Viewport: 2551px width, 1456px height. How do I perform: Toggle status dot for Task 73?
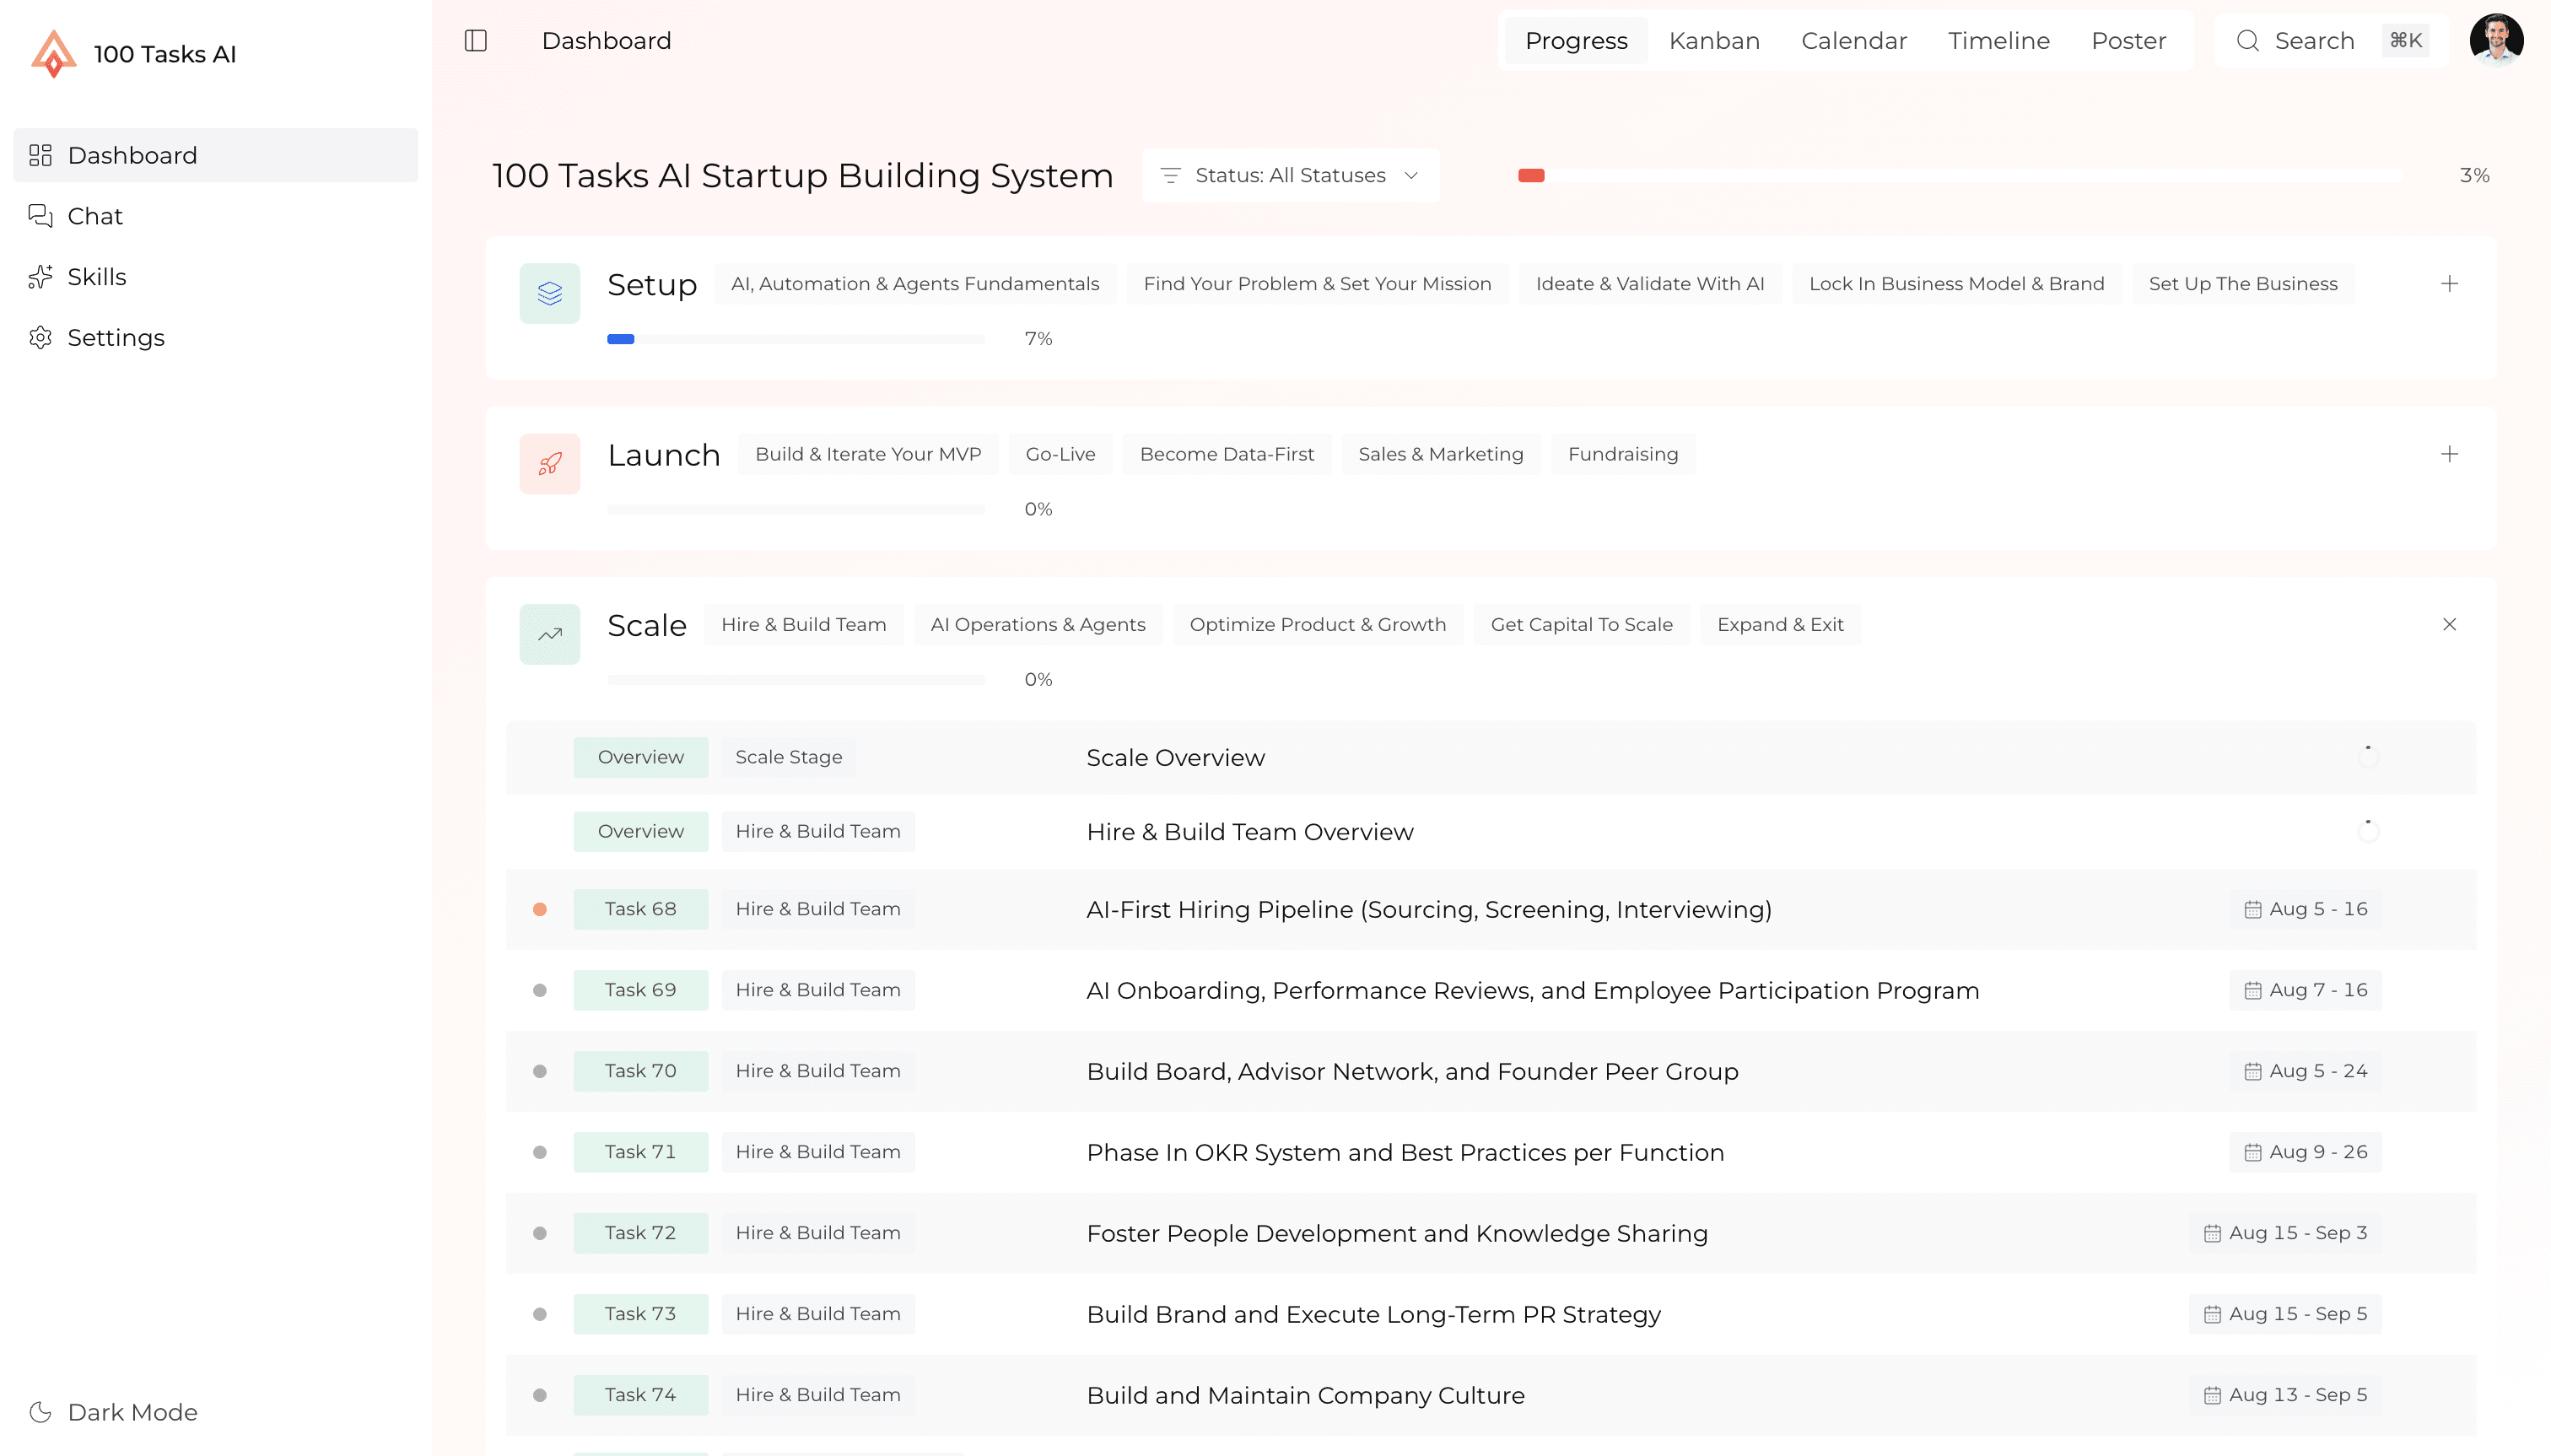[540, 1315]
